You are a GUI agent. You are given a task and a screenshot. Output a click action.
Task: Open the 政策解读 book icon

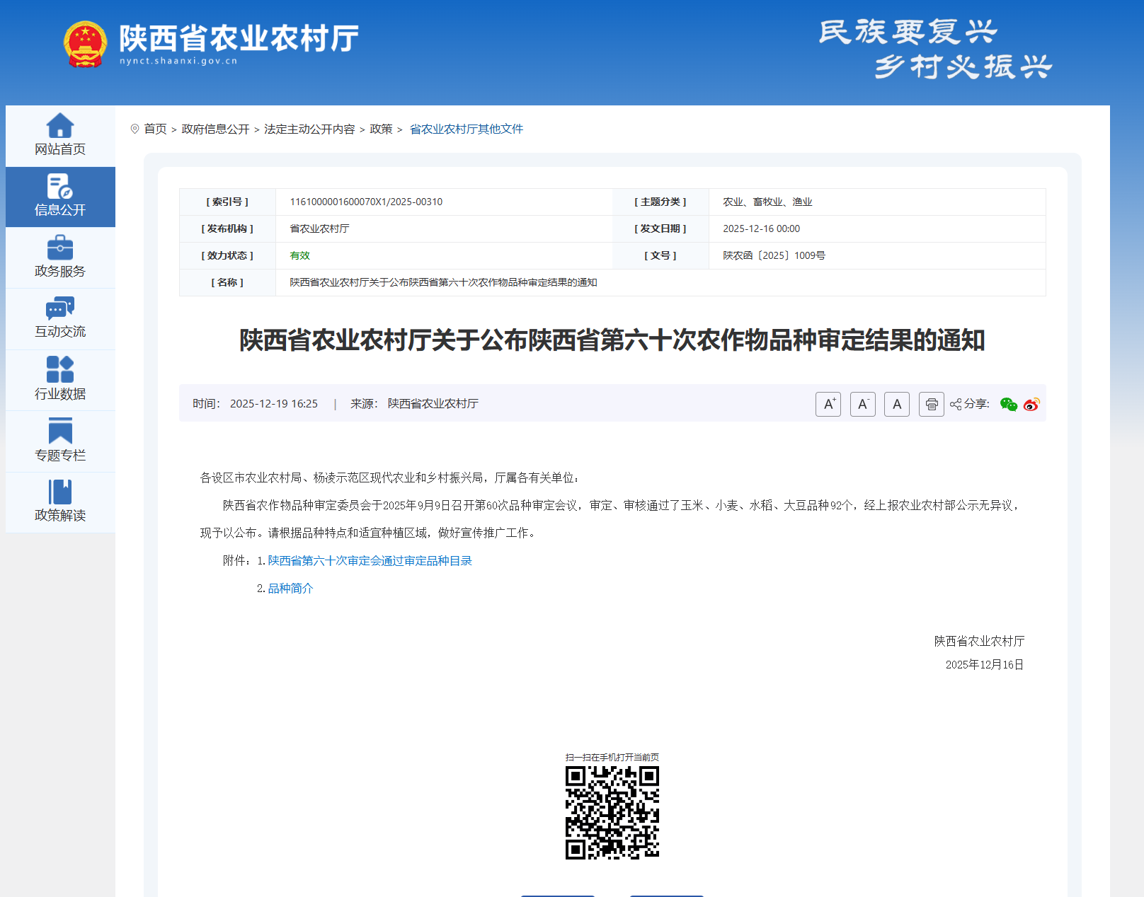tap(60, 492)
